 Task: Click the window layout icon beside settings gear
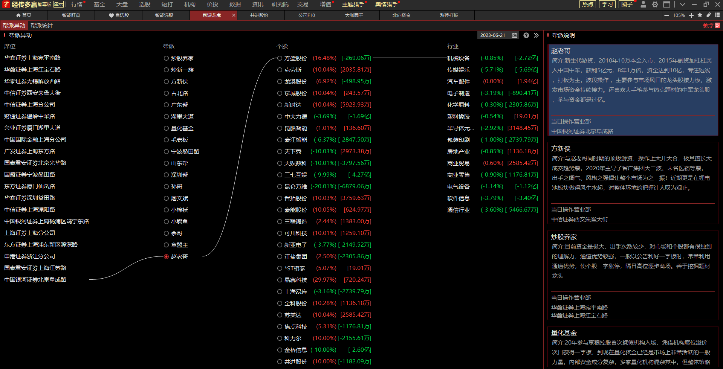[667, 5]
